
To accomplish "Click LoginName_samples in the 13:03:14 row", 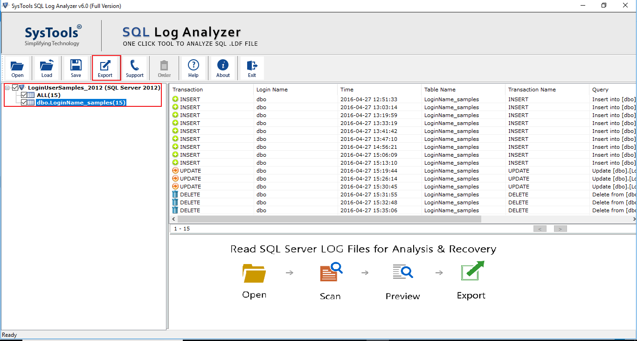I will click(451, 107).
